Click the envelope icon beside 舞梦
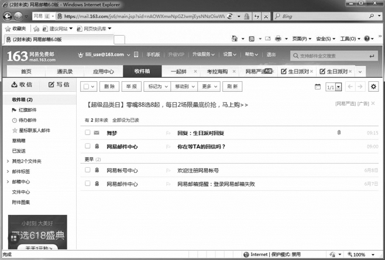 pyautogui.click(x=97, y=133)
